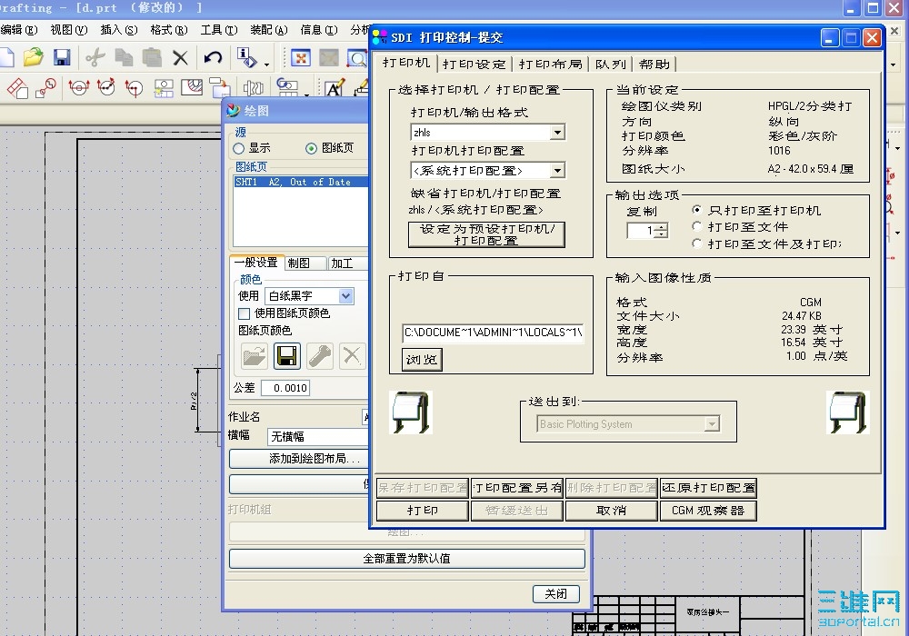Click the object information icon with letter i
Screen dimensions: 909x636
pos(247,57)
